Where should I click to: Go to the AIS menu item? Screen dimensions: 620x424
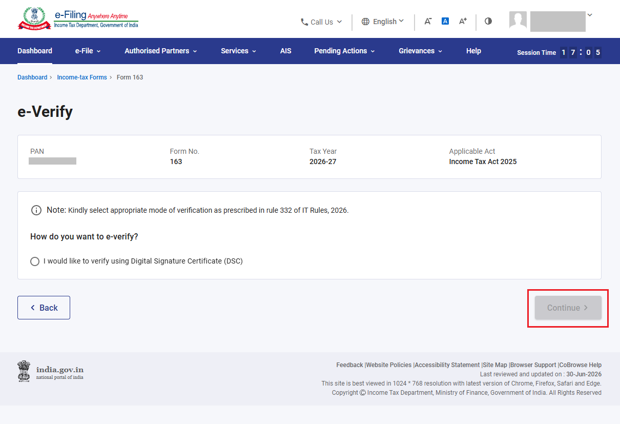[x=286, y=51]
